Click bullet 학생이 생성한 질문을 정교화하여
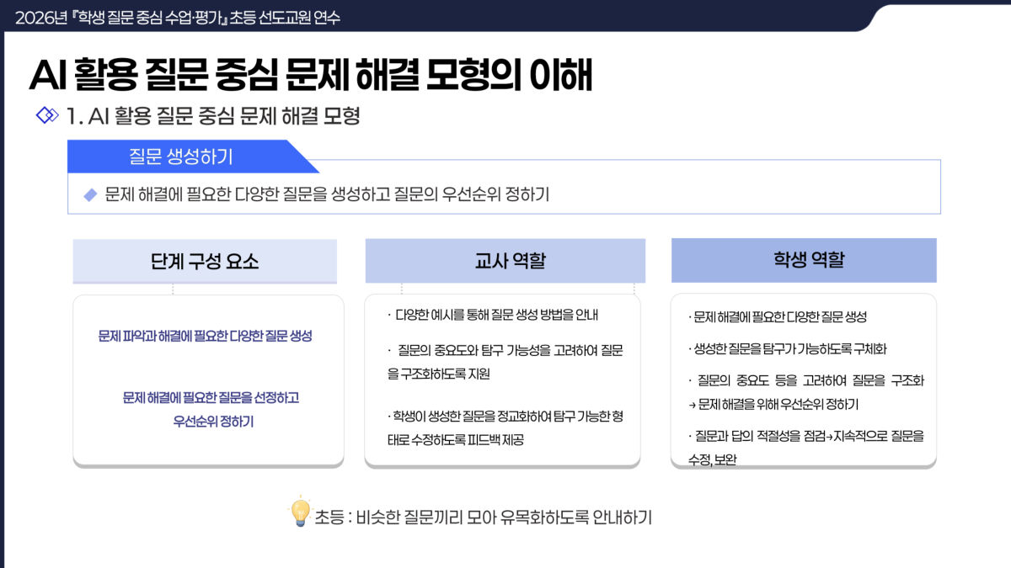This screenshot has width=1011, height=568. (505, 417)
